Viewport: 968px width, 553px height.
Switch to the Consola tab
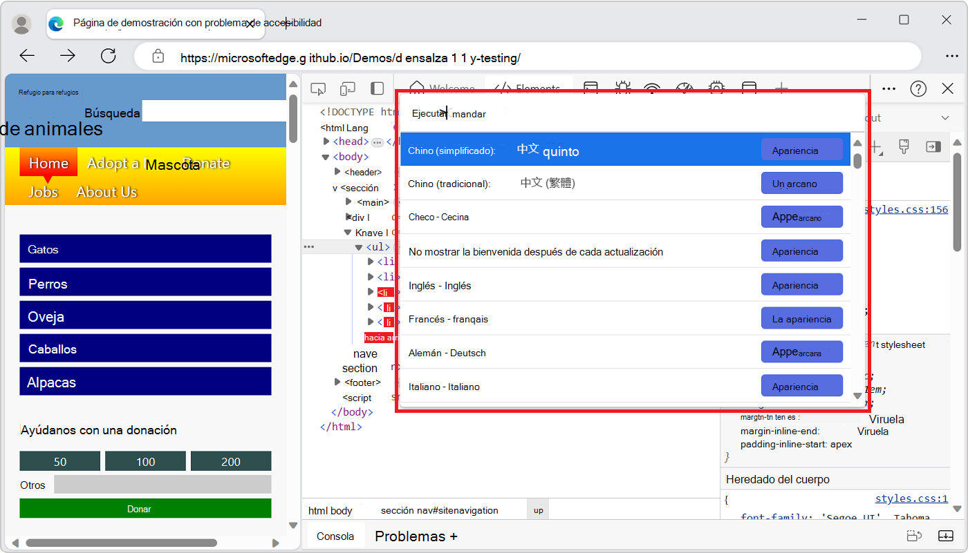point(335,535)
